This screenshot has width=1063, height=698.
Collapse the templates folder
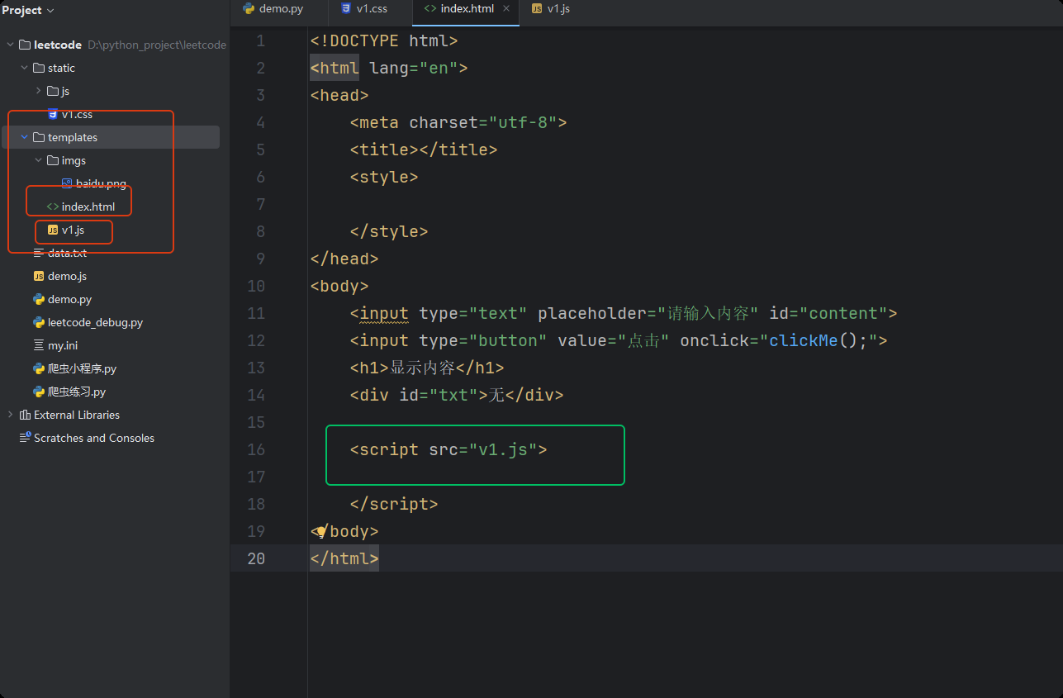(24, 137)
